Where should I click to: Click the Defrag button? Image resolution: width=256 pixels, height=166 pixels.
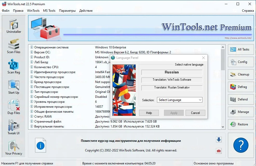(241, 87)
